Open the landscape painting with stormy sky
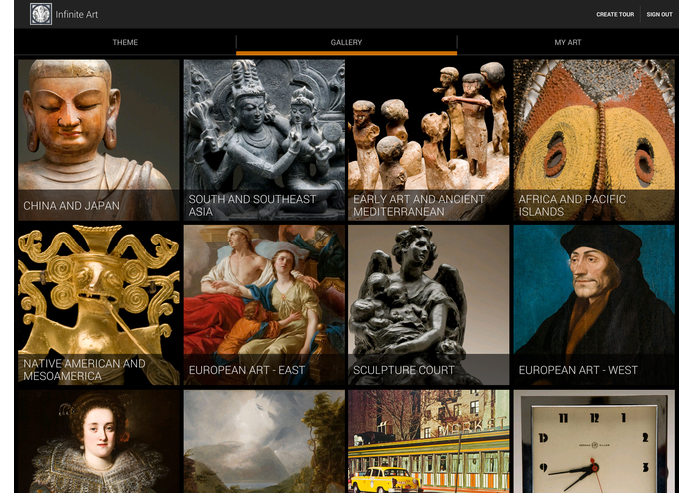Screen dimensions: 694x493 click(x=264, y=441)
